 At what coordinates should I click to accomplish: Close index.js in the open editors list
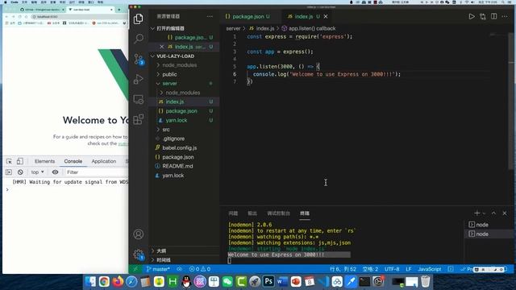click(x=161, y=47)
